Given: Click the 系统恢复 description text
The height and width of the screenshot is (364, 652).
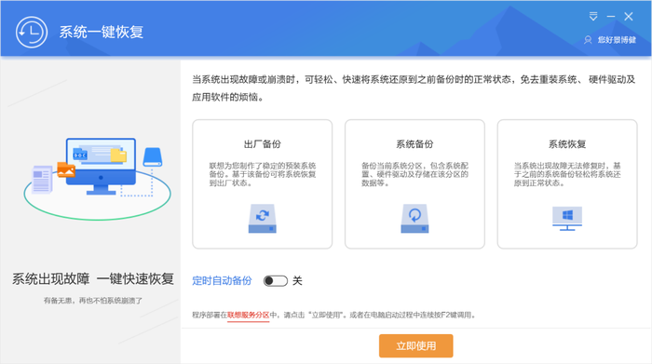Looking at the screenshot, I should pos(567,174).
